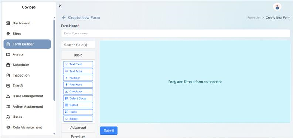Click the Dashboard grid icon in sidebar
Screen dimensions: 293x138
[8, 23]
